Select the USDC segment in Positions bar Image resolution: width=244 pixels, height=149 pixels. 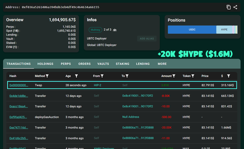(192, 29)
